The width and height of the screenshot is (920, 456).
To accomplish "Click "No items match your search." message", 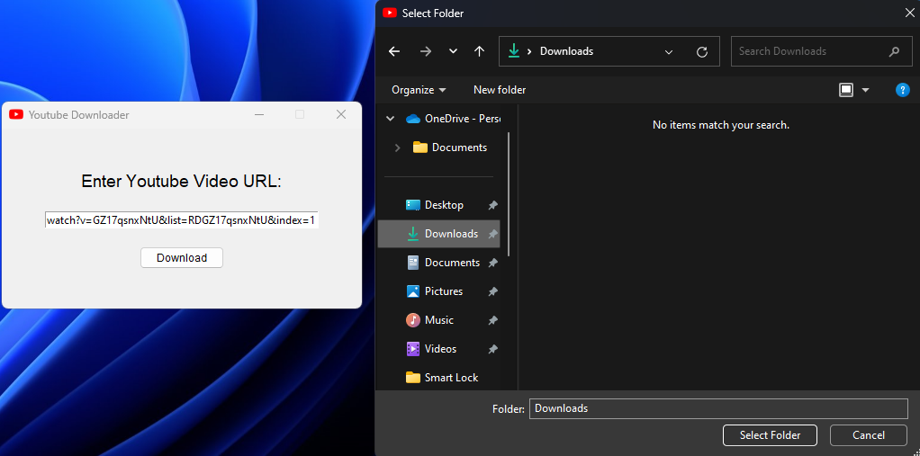I will (720, 125).
